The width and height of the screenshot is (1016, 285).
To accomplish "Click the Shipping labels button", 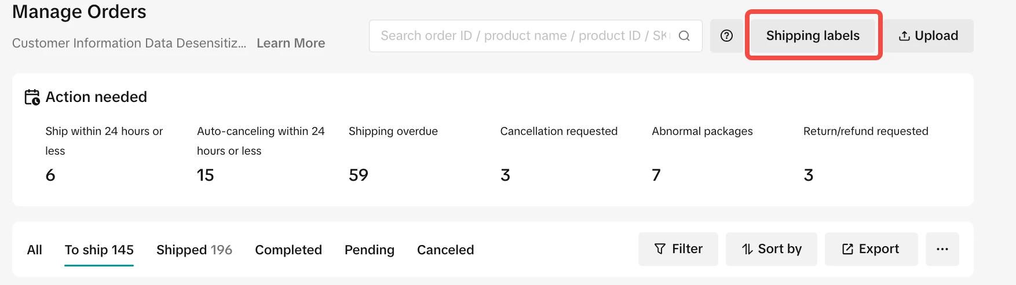I will coord(813,36).
